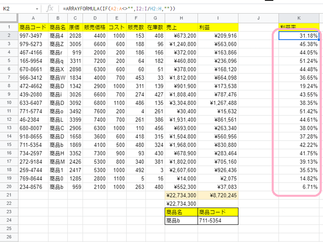Viewport: 323px width, 242px height.
Task: Select cell with price 7600
Action: tap(95, 111)
